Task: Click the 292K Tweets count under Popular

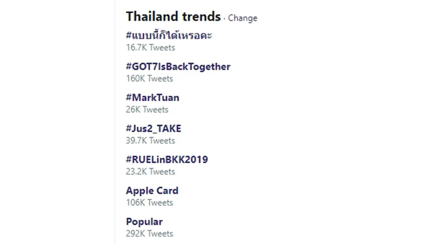Action: (x=150, y=233)
